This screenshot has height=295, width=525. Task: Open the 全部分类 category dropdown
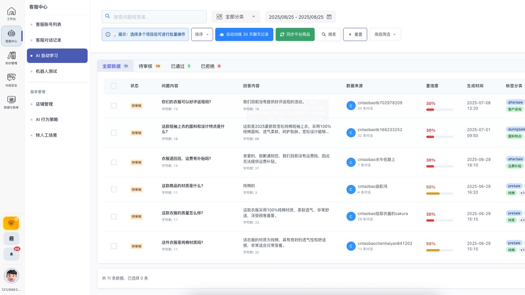click(x=236, y=17)
